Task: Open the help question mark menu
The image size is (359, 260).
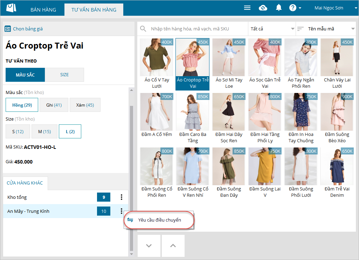Action: [293, 8]
